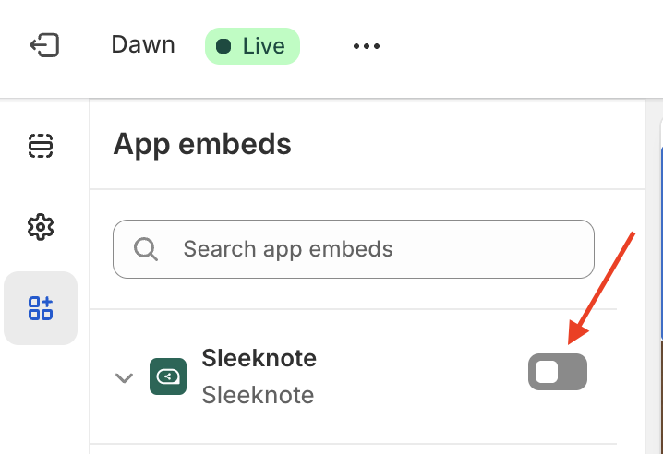
Task: Focus the Search app embeds field
Action: [x=354, y=249]
